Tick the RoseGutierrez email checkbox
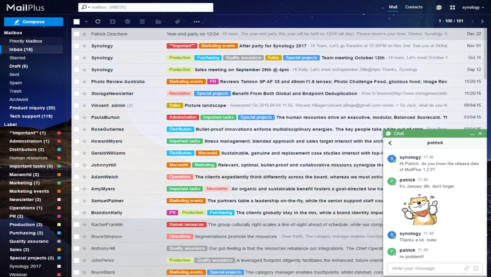The width and height of the screenshot is (491, 277). (x=77, y=129)
